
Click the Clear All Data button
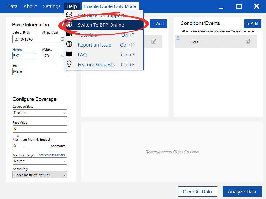tap(197, 192)
